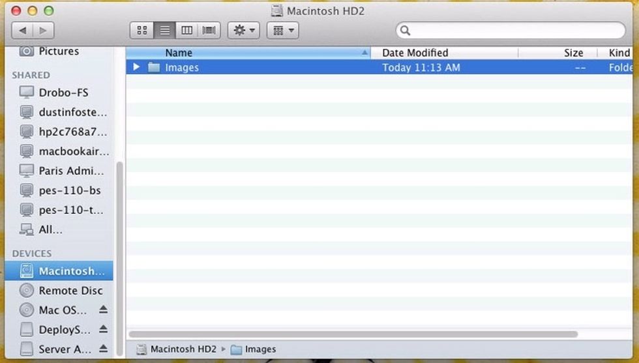Viewport: 639px width, 363px height.
Task: Eject the Mac OS disk
Action: coord(103,310)
